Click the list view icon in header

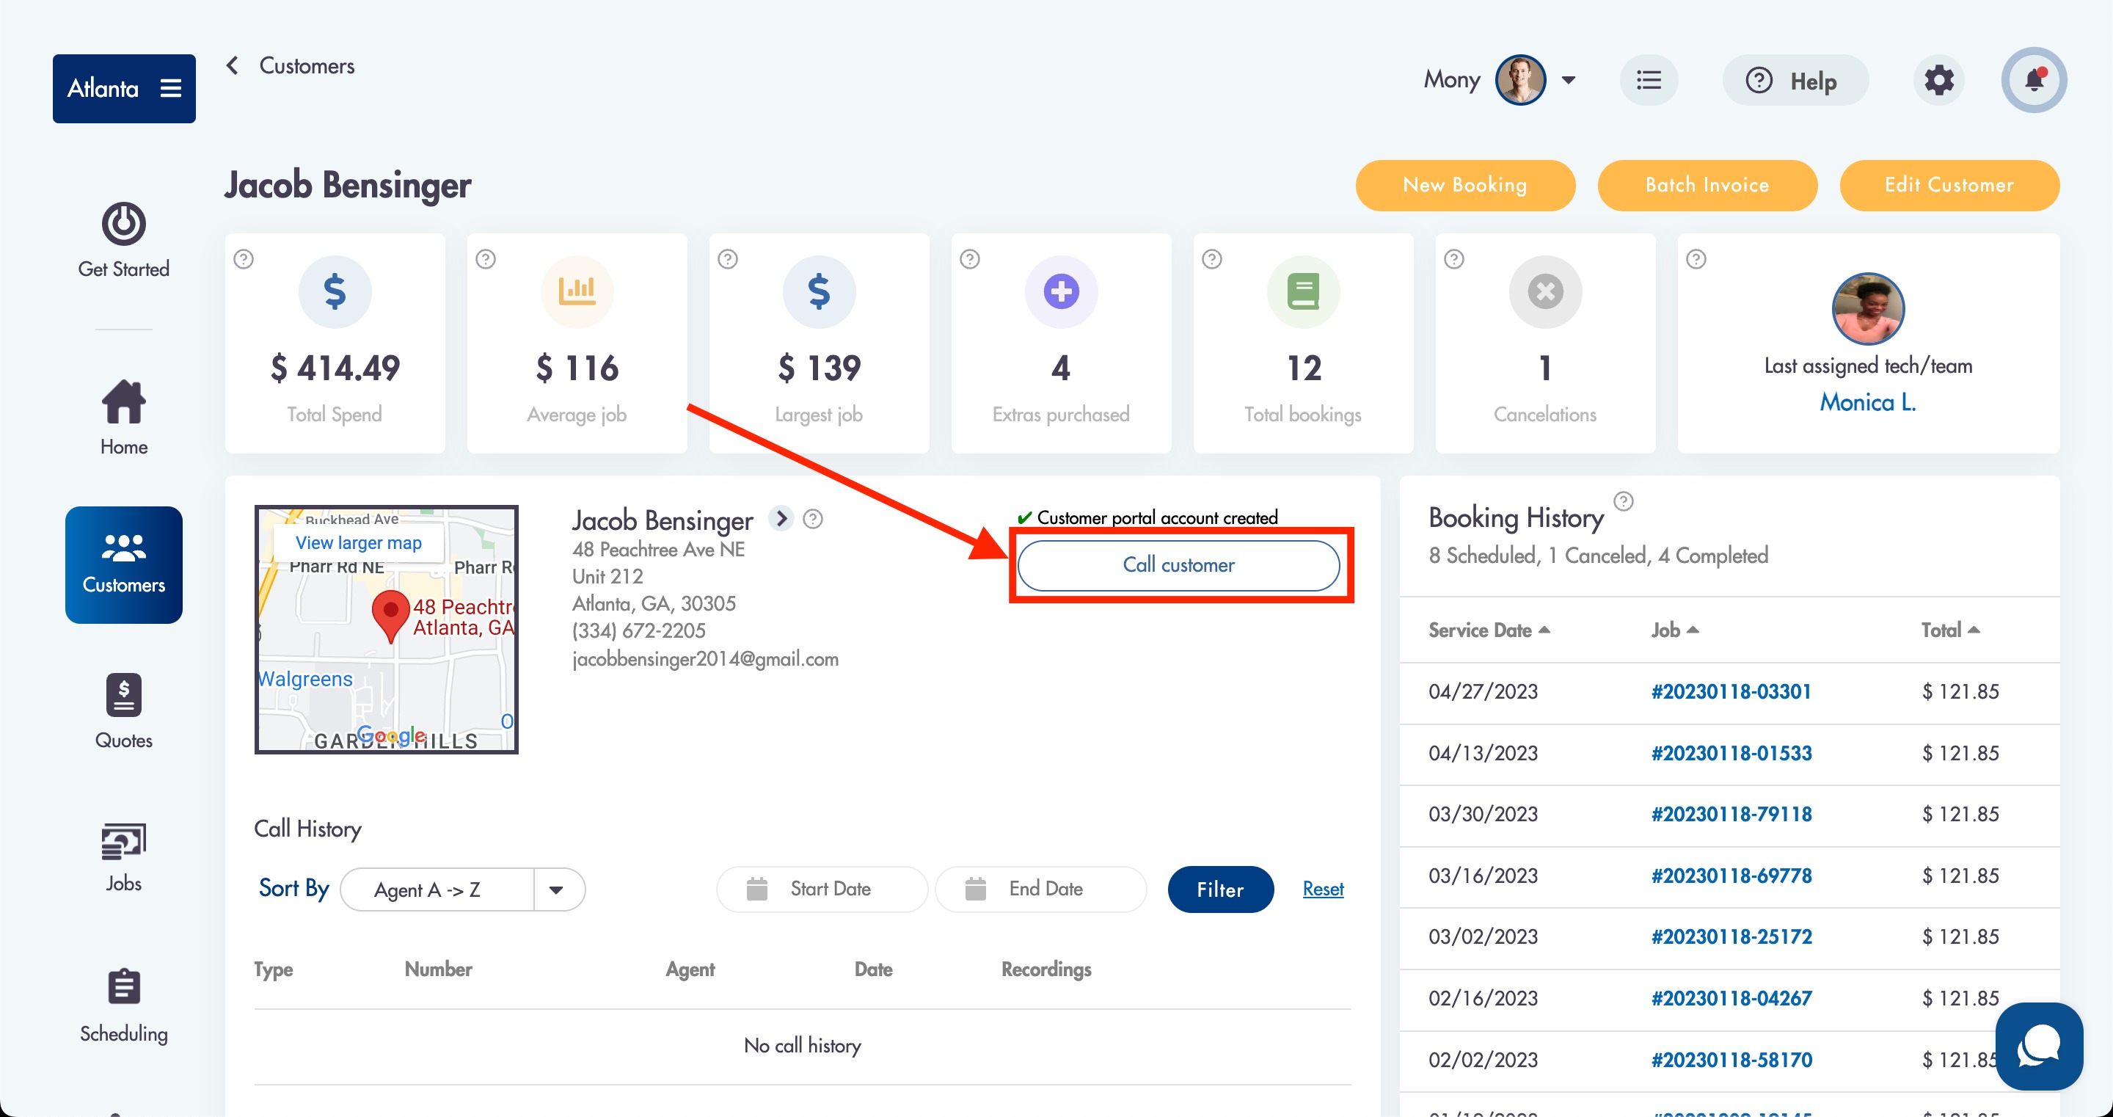coord(1648,81)
